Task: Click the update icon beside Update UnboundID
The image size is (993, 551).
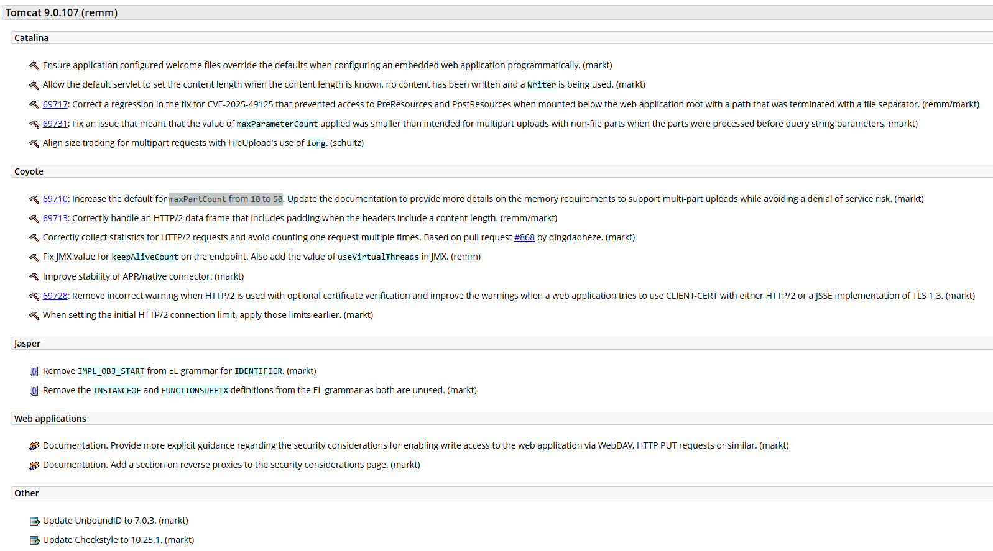Action: pos(34,521)
